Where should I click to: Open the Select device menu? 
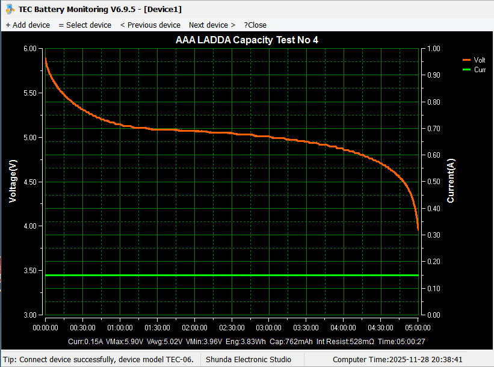[85, 25]
